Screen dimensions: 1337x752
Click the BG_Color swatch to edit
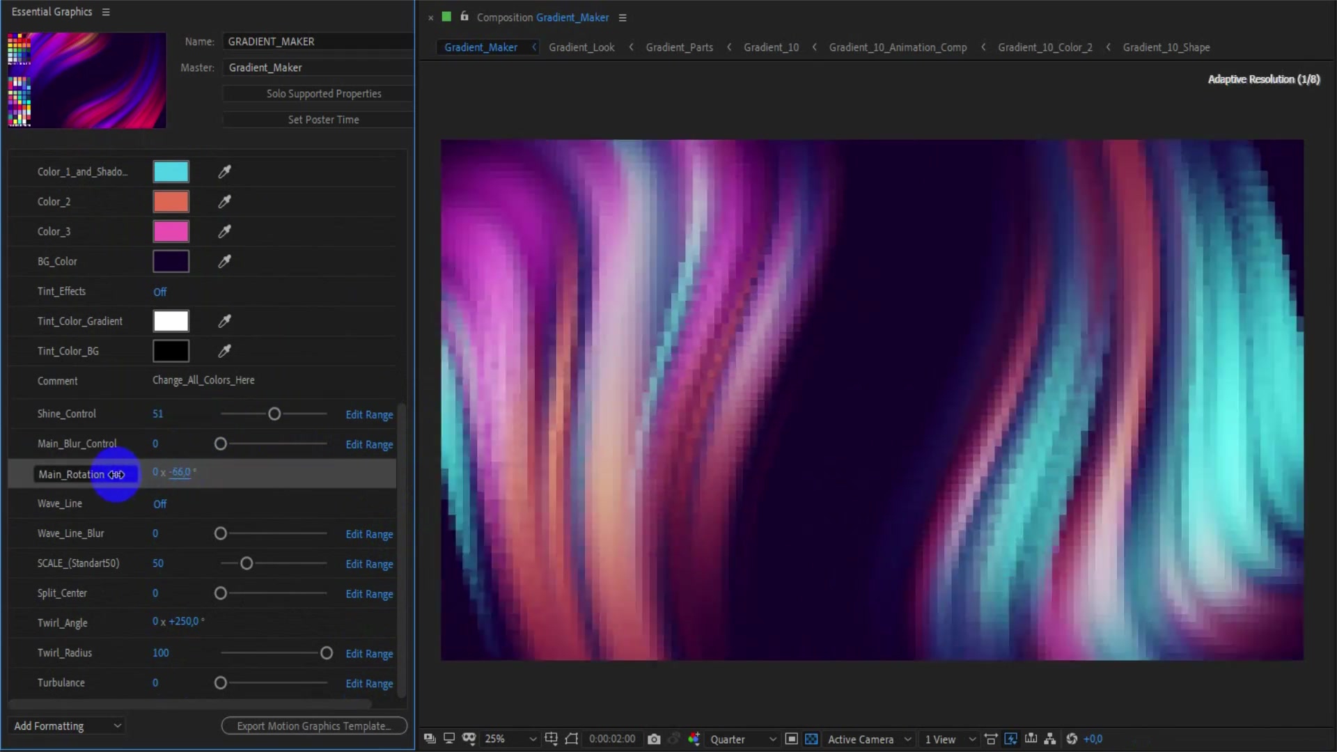(171, 261)
